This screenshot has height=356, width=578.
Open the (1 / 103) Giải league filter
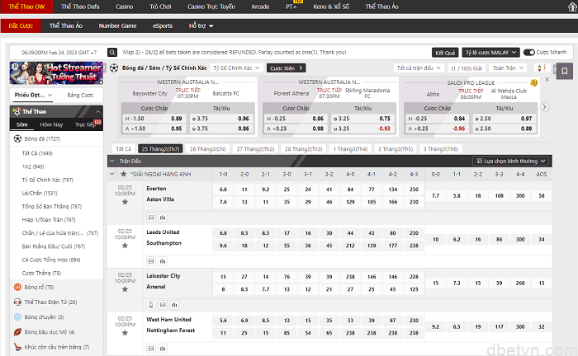point(467,68)
